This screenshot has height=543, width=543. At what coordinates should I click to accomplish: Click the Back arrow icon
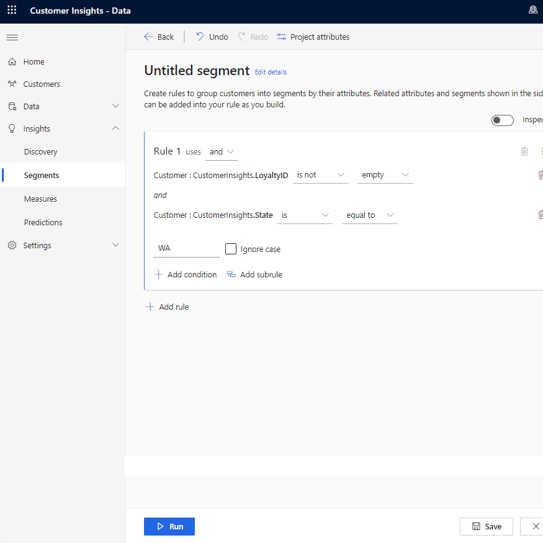[148, 37]
